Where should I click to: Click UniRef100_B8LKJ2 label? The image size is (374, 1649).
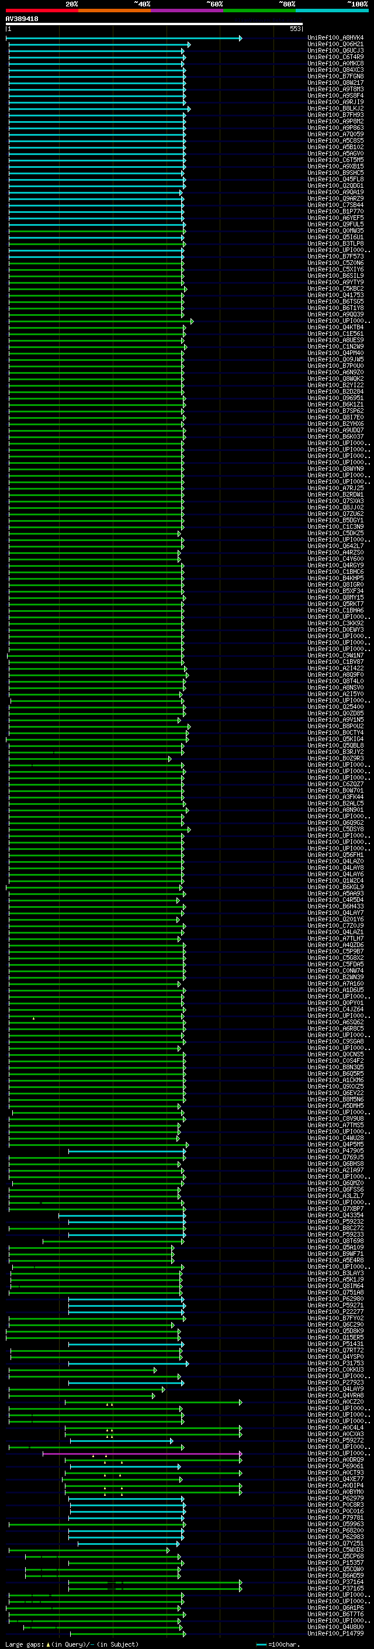335,109
